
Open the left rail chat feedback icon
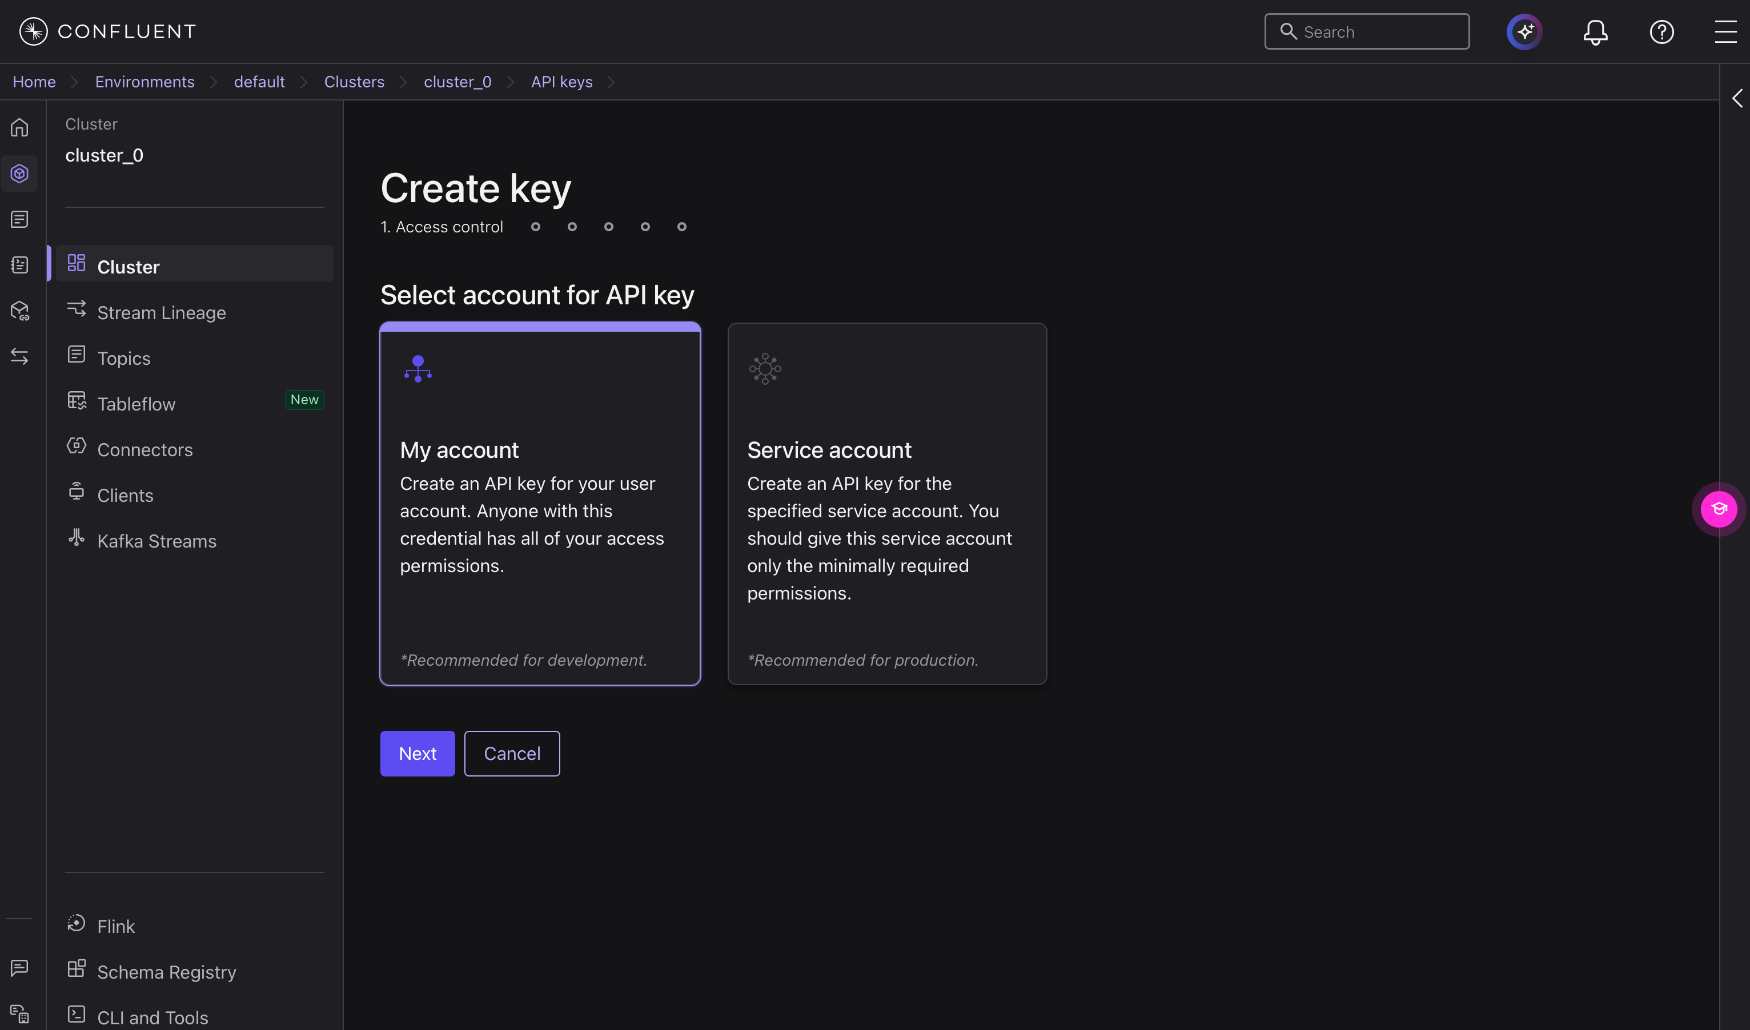coord(19,968)
